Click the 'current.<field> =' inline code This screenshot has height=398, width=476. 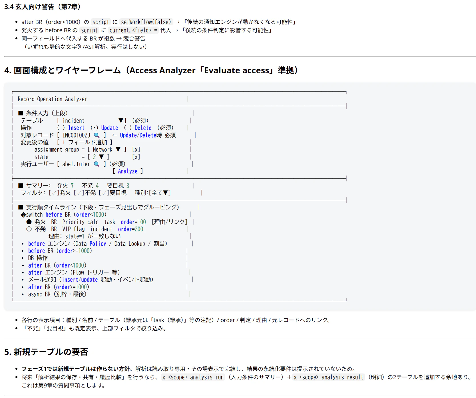tap(133, 30)
